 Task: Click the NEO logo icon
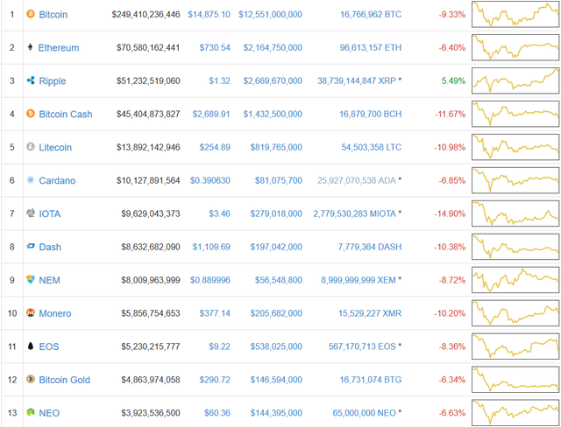[x=31, y=412]
